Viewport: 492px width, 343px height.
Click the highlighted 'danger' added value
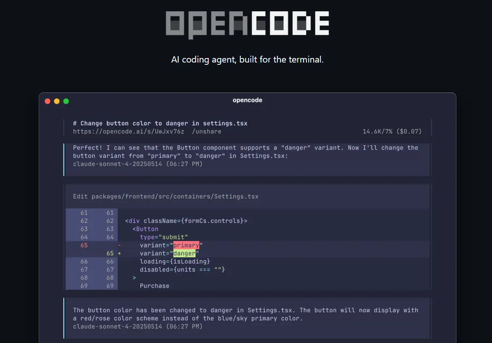pos(184,253)
